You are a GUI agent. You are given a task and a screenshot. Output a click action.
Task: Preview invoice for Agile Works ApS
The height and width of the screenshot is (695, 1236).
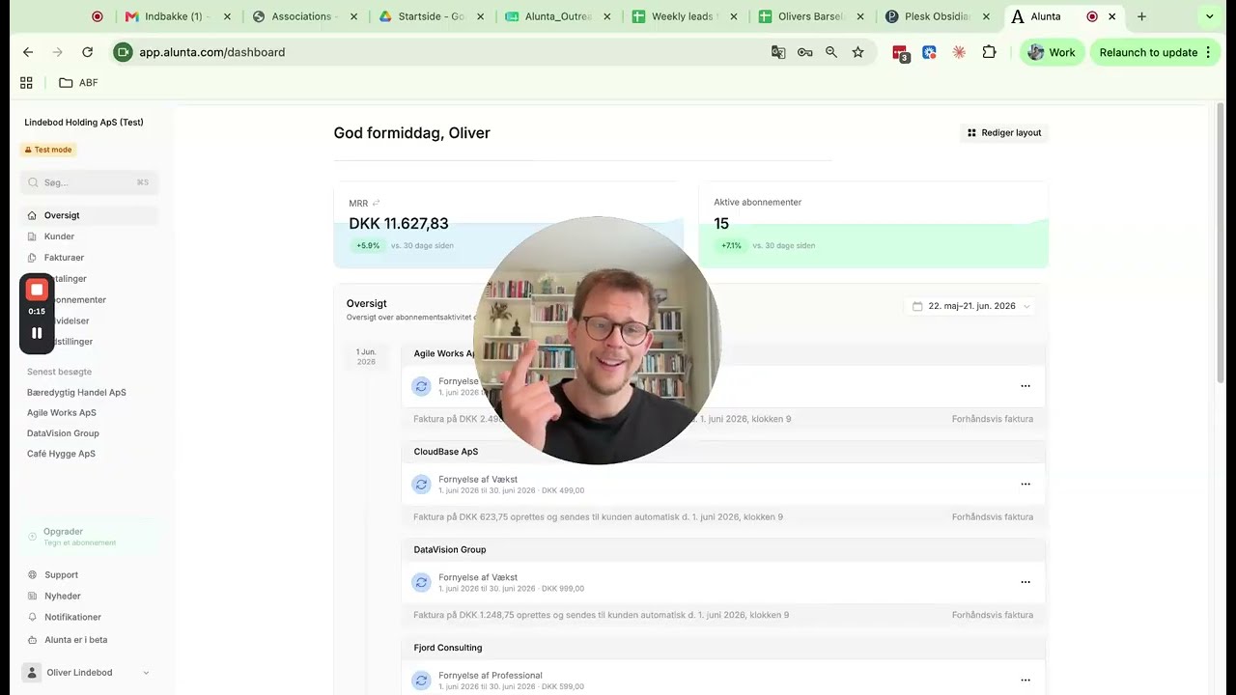[x=993, y=419]
